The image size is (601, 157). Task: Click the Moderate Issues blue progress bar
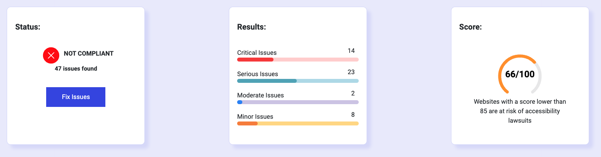click(x=298, y=102)
